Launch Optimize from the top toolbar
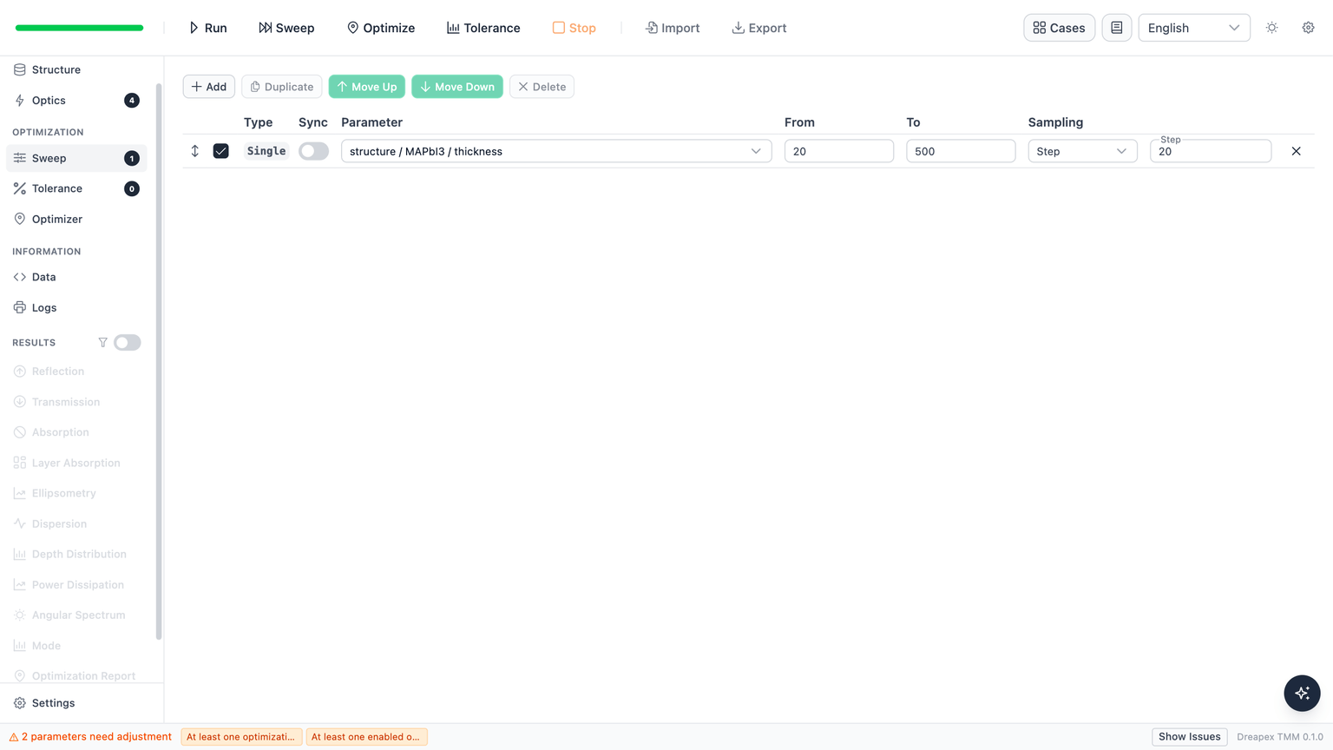The height and width of the screenshot is (750, 1333). (381, 28)
